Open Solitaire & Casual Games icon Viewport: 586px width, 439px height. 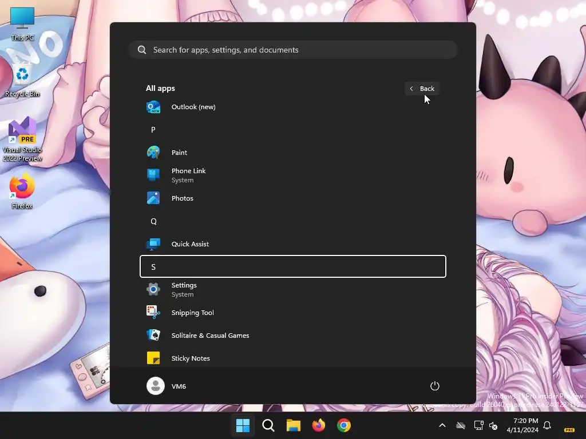tap(153, 335)
